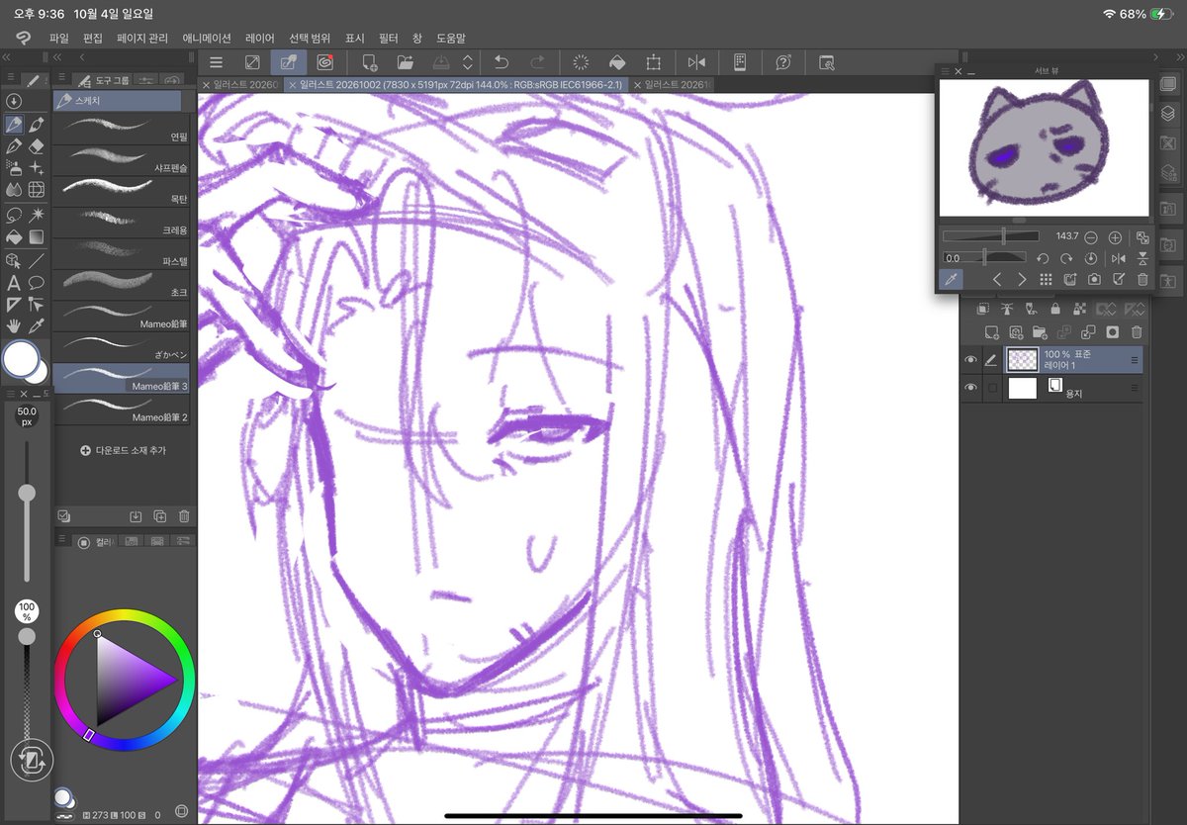The width and height of the screenshot is (1187, 825).
Task: Toggle lock transparent pixels icon
Action: coord(1079,309)
